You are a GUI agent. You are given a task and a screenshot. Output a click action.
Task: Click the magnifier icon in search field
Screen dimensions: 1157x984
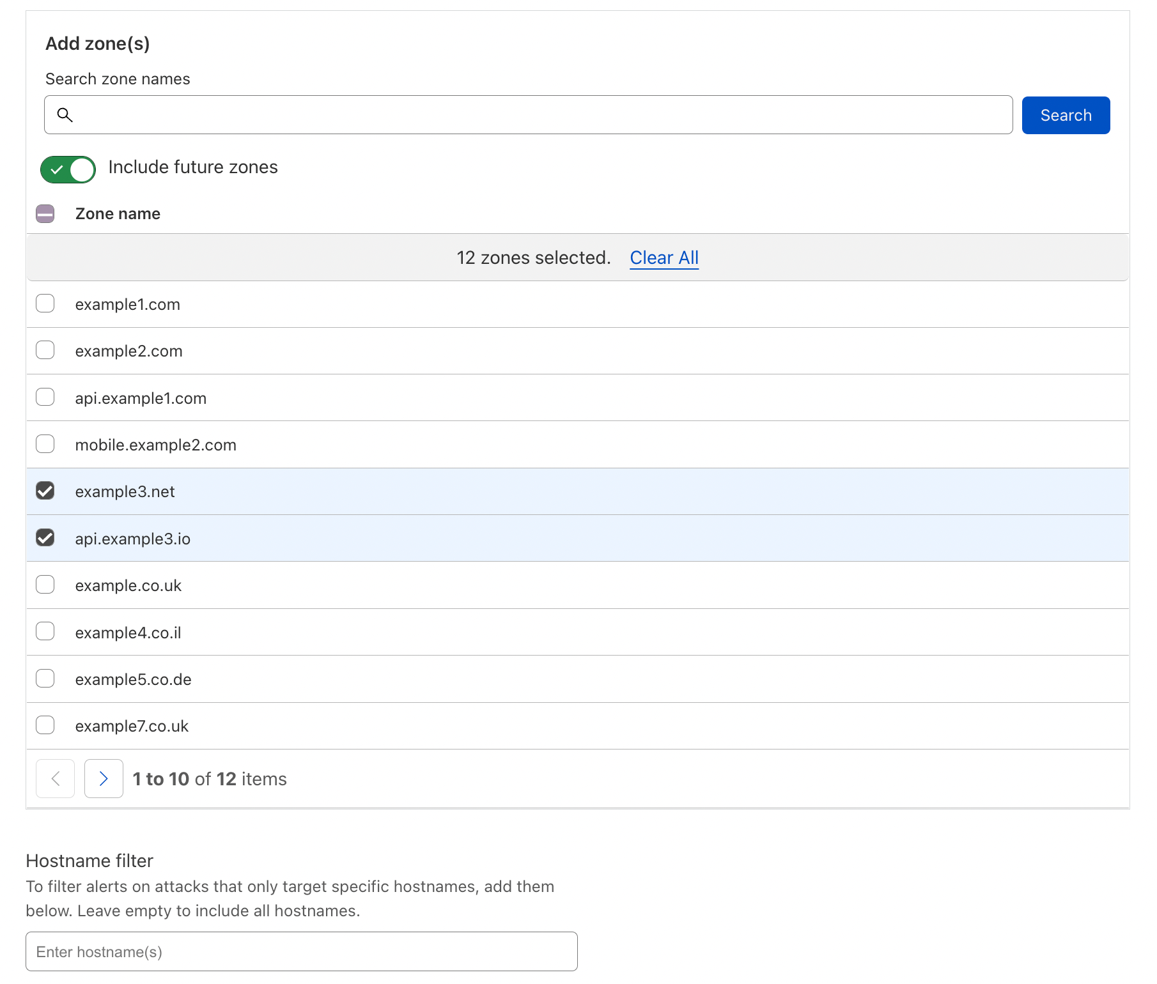(x=65, y=115)
